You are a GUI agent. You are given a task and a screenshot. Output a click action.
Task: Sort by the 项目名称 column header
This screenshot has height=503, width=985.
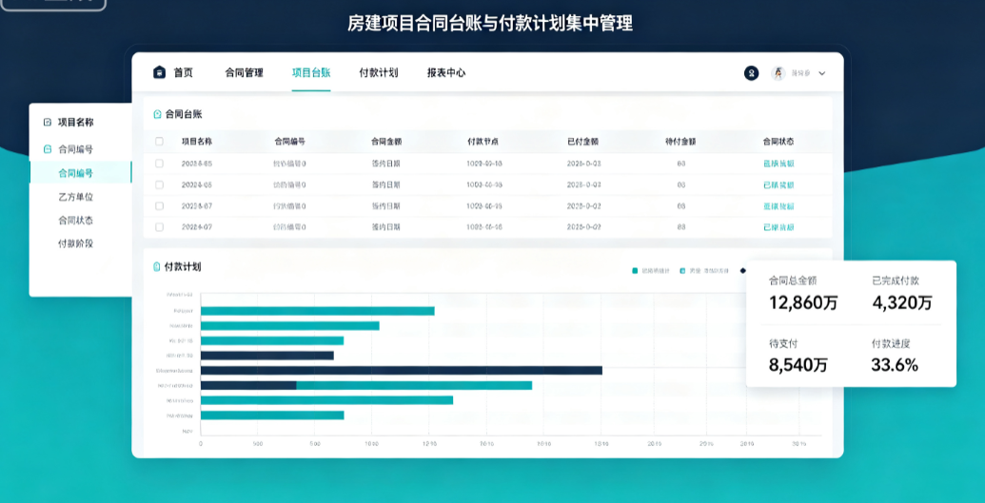tap(197, 142)
